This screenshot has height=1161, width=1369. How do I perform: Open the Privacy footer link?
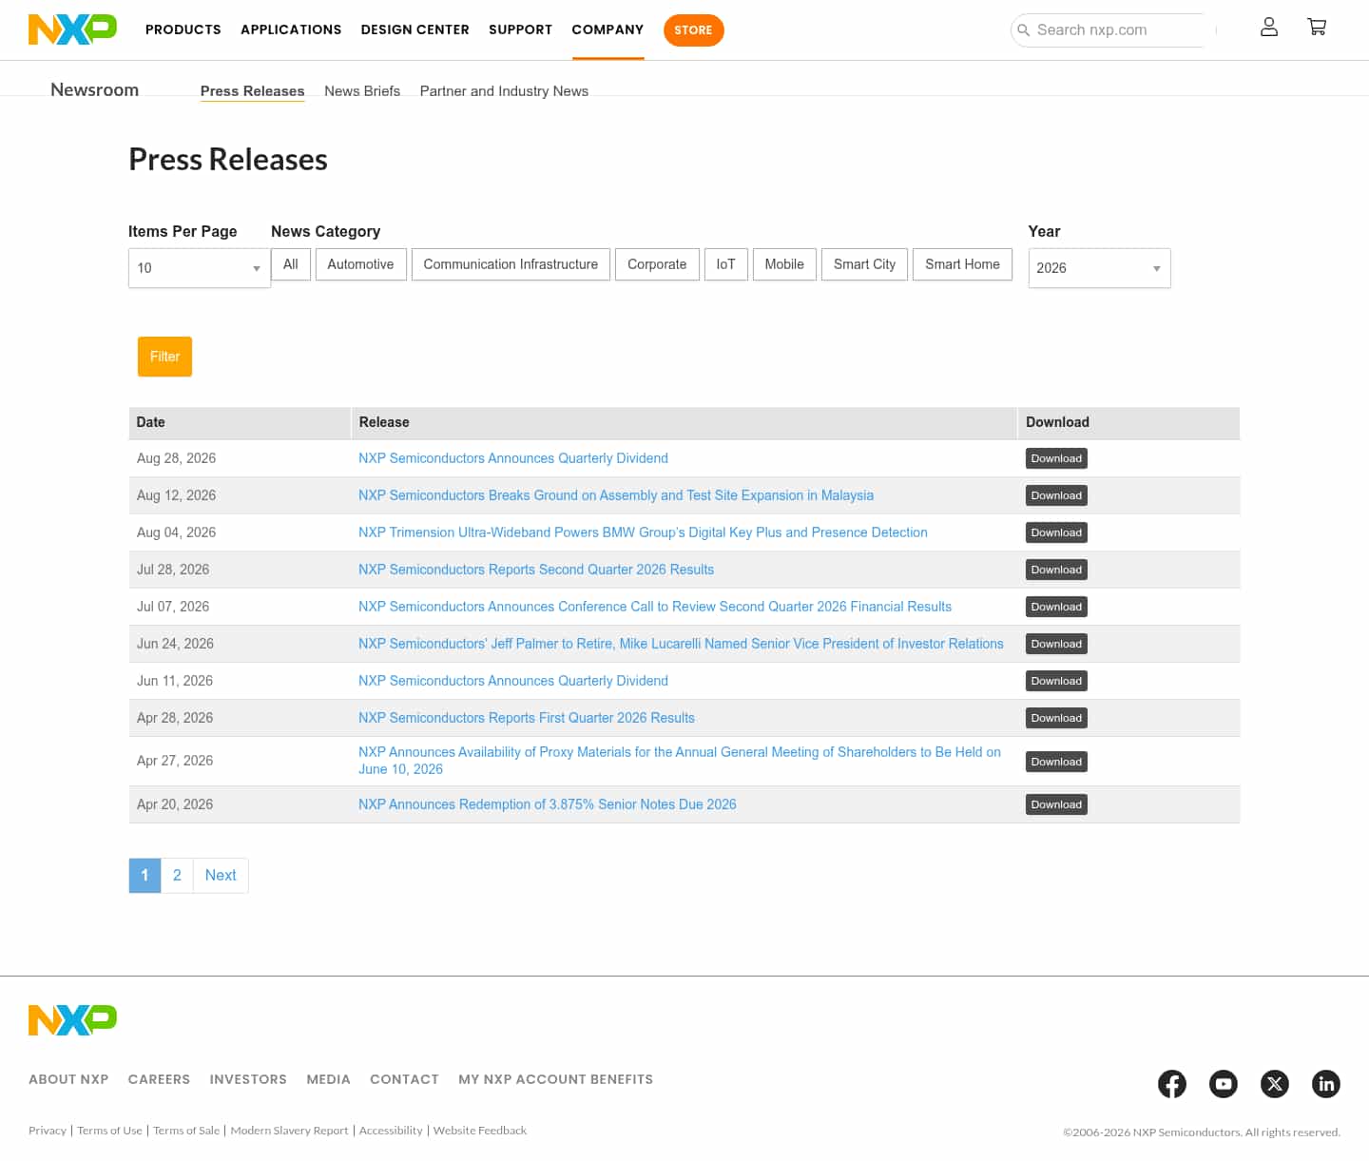(x=48, y=1131)
